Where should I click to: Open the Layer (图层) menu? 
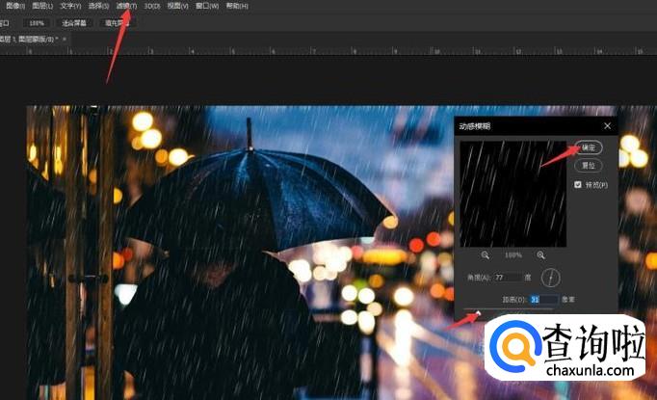pos(43,6)
